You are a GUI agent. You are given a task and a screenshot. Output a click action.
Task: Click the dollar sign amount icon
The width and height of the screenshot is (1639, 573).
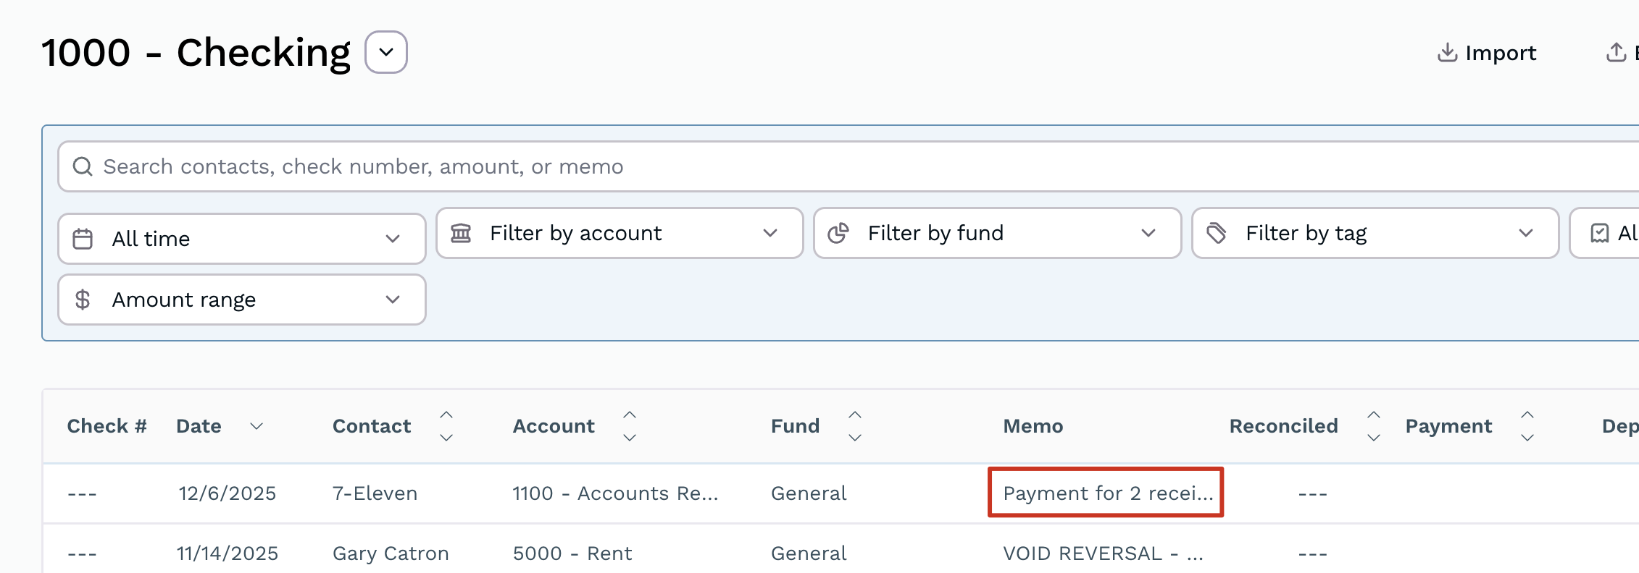pyautogui.click(x=83, y=300)
